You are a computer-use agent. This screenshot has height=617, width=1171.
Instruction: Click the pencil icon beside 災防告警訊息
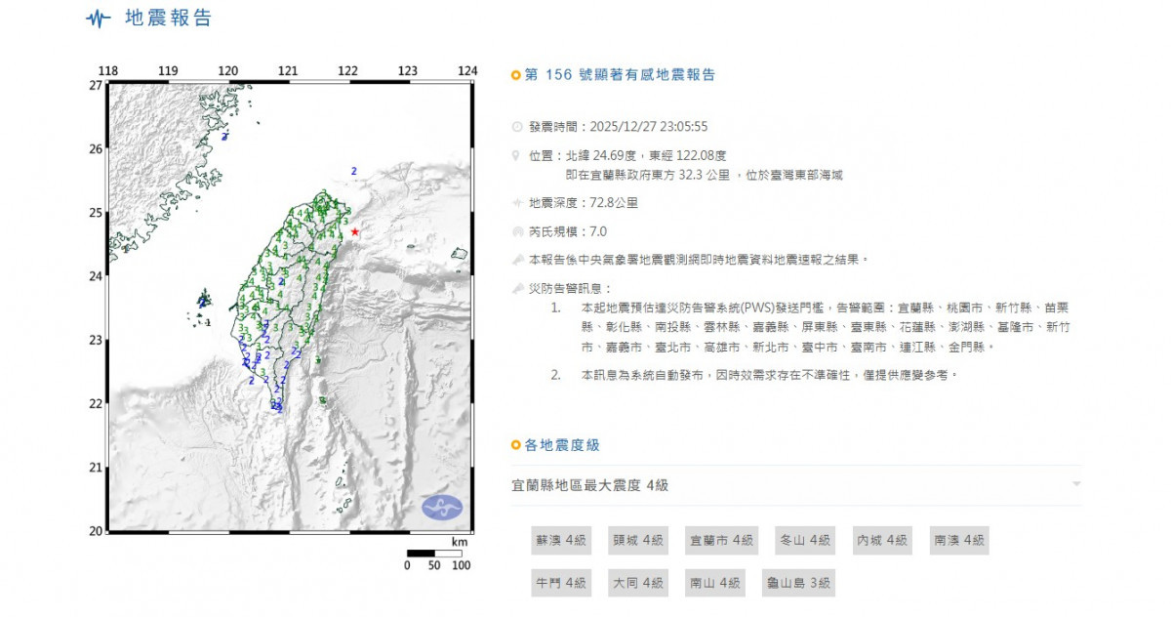(x=516, y=289)
